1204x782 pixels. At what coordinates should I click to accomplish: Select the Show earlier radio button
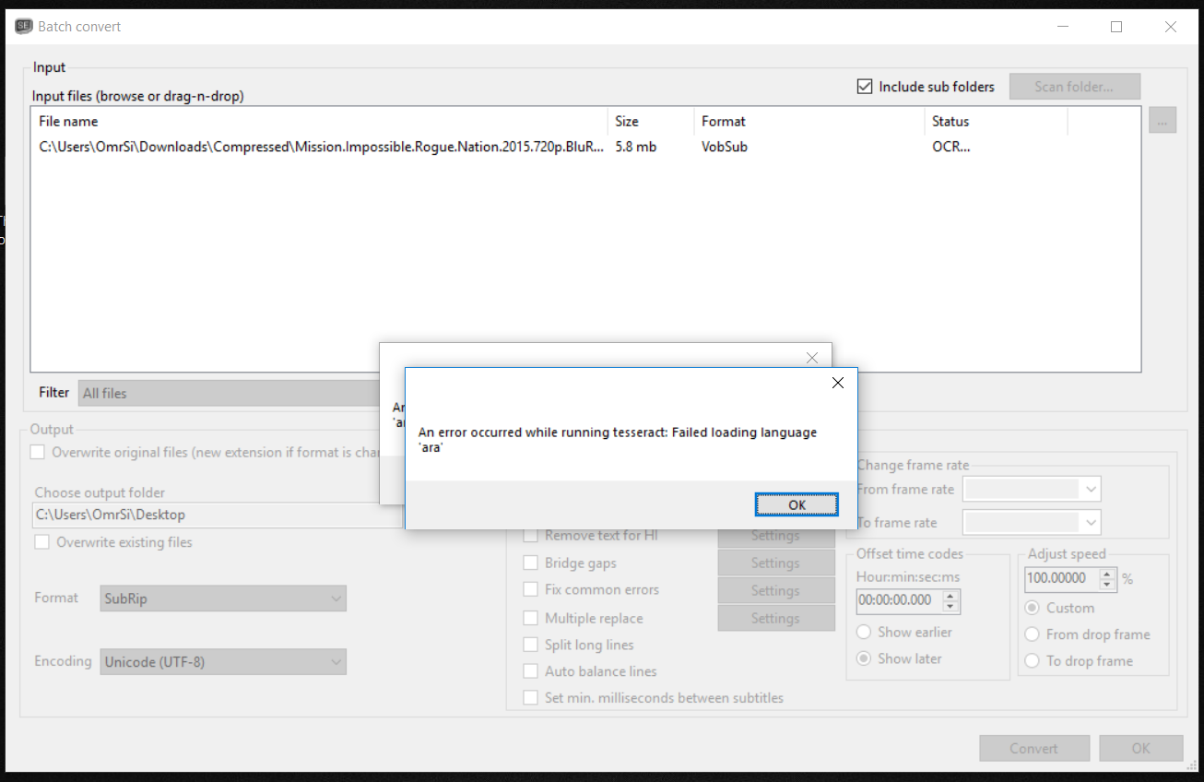[x=863, y=632]
